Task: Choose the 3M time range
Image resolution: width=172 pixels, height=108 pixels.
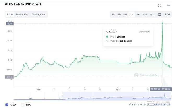Action: click(x=132, y=14)
